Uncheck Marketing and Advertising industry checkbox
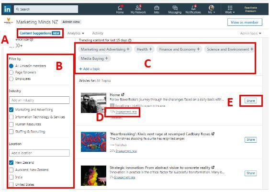This screenshot has height=192, width=270. 11,110
